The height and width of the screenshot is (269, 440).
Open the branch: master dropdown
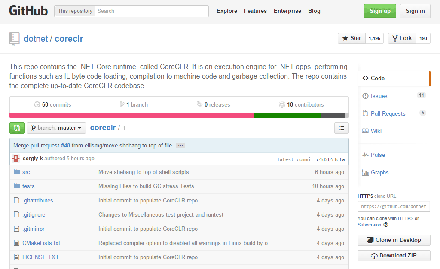(56, 128)
